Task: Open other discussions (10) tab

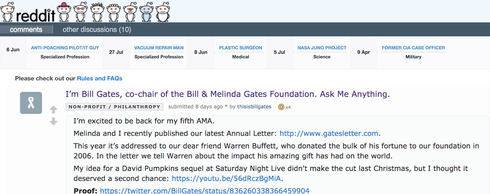Action: click(x=97, y=29)
